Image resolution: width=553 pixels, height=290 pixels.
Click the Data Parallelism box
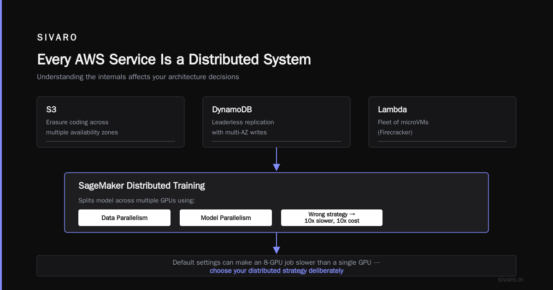(124, 218)
